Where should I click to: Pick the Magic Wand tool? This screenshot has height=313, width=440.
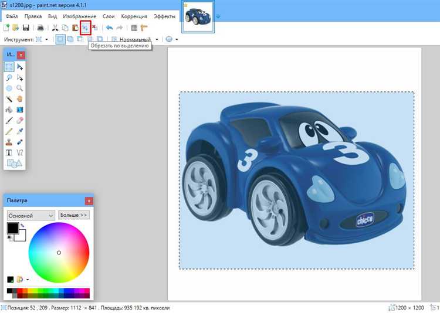click(x=9, y=99)
